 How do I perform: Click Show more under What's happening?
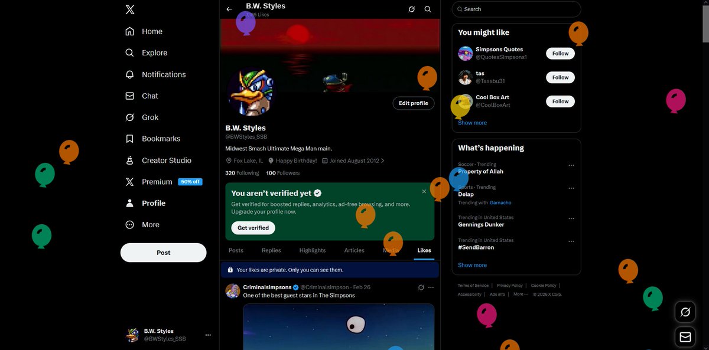point(473,265)
